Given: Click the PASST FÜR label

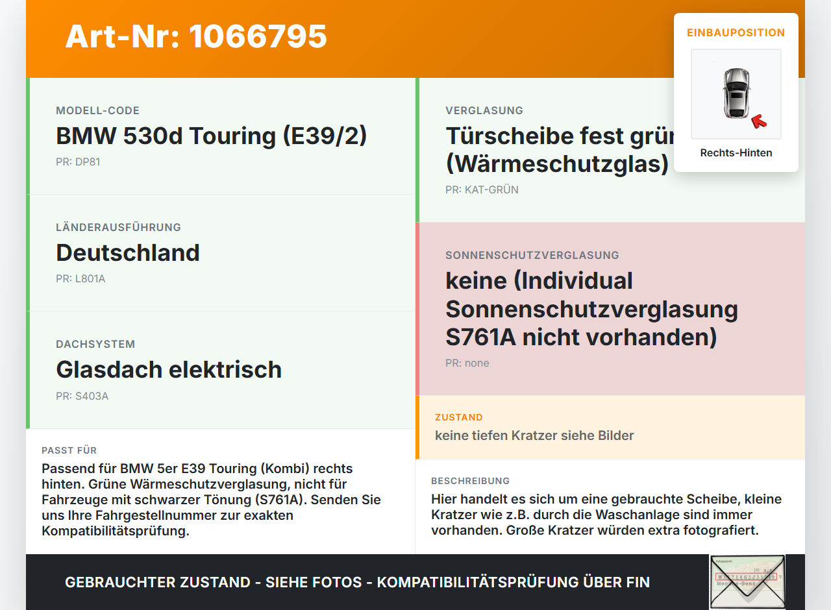Looking at the screenshot, I should 69,450.
